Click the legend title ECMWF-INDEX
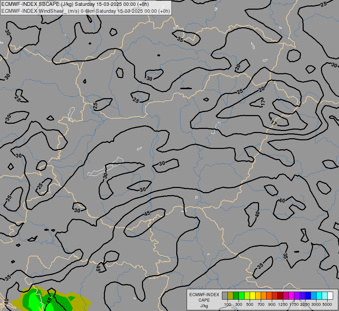 pos(204,295)
